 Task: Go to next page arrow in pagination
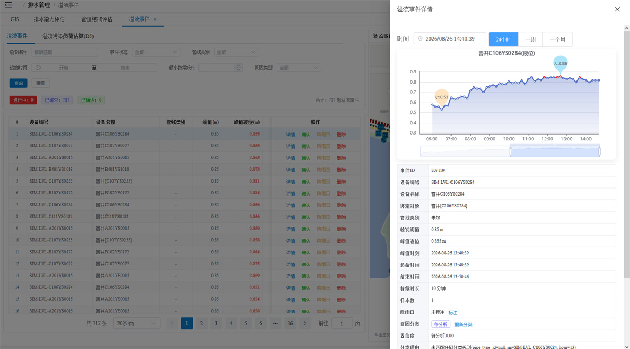[x=305, y=323]
